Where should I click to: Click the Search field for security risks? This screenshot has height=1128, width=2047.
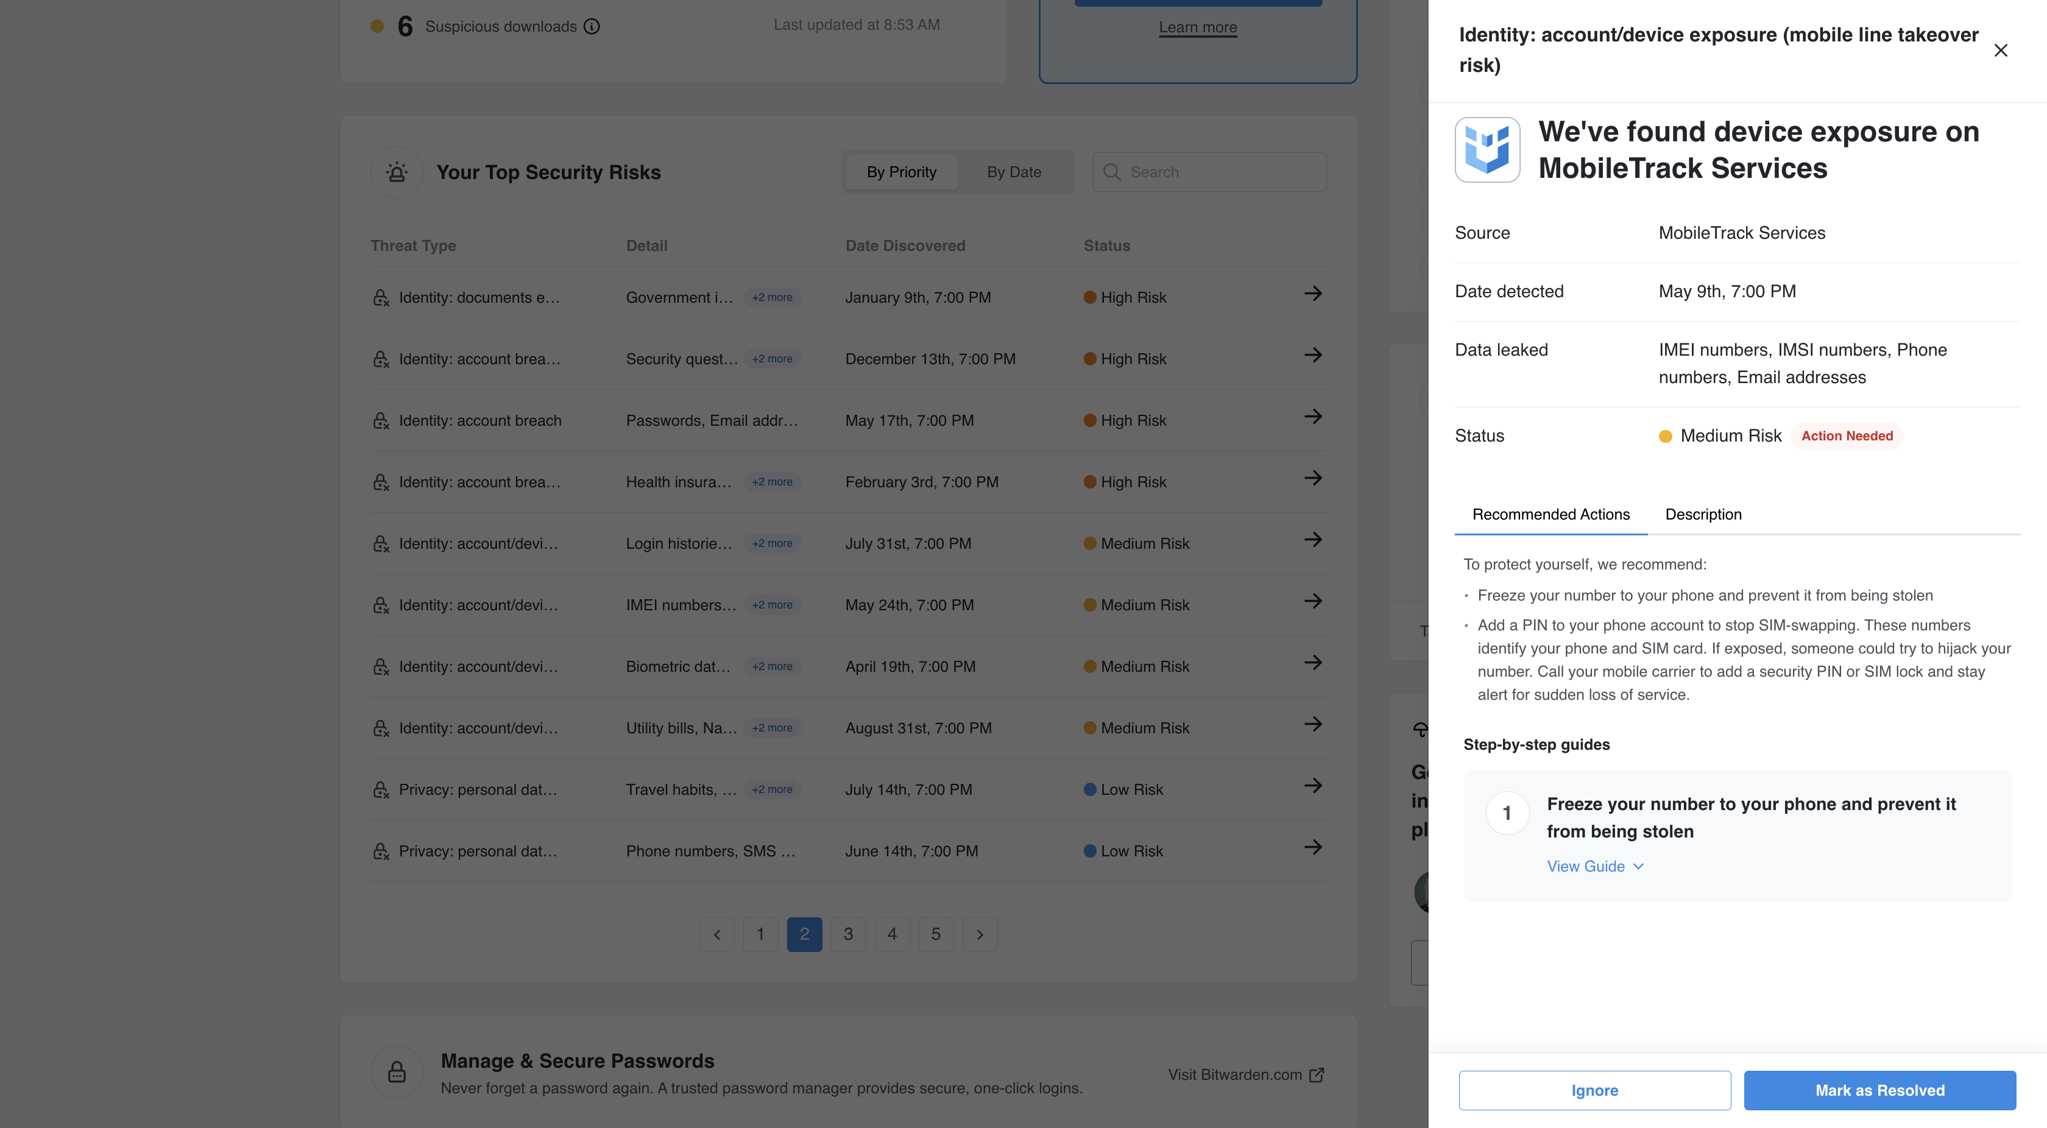point(1209,172)
